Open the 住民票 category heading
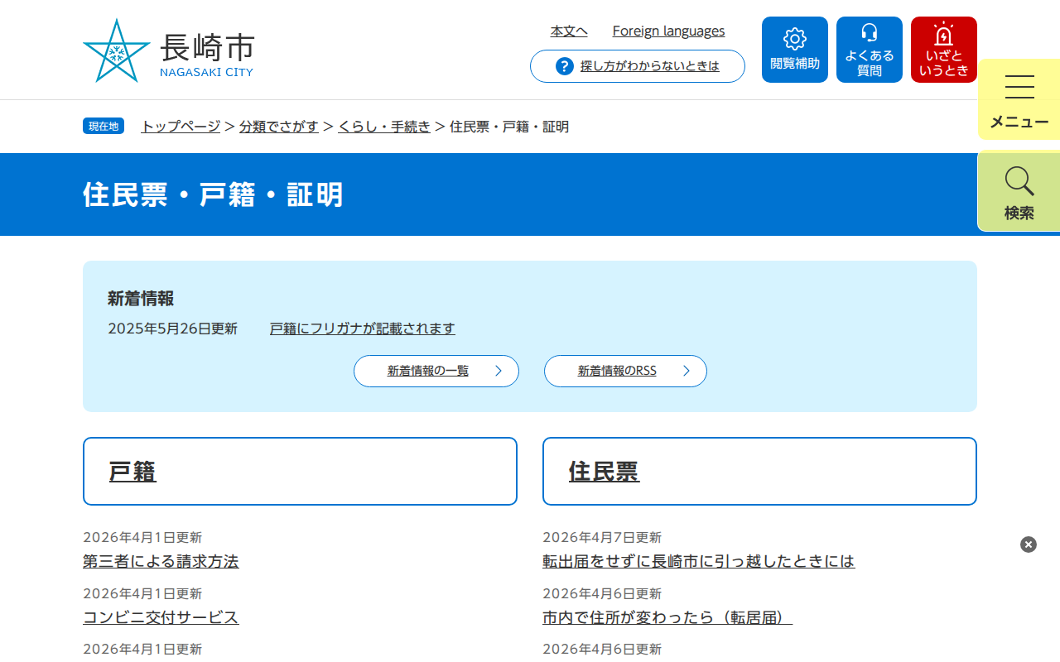The height and width of the screenshot is (662, 1060). [604, 472]
